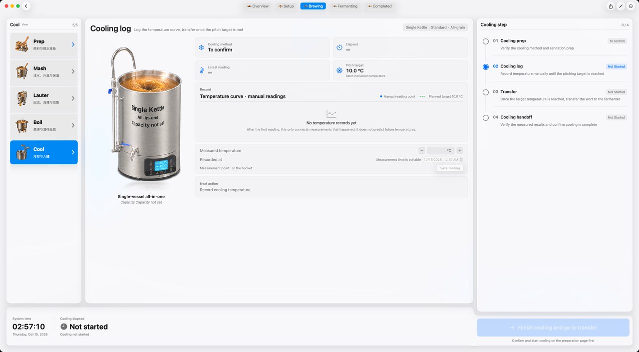Viewport: 639px width, 352px height.
Task: Click the Save reading button
Action: (x=450, y=168)
